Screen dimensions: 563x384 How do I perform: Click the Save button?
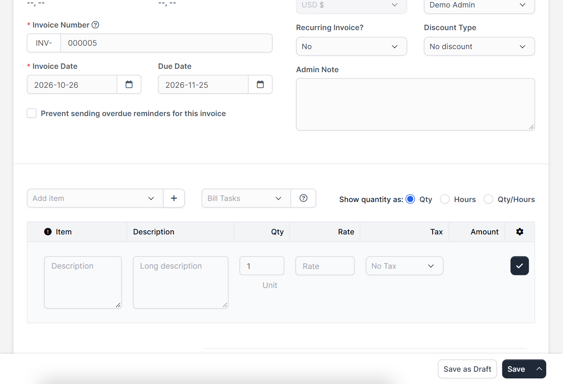[516, 369]
